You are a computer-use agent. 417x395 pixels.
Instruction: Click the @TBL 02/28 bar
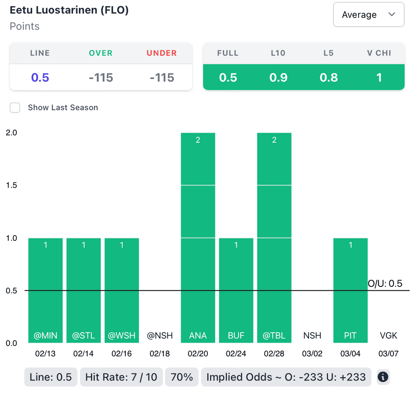pyautogui.click(x=274, y=238)
